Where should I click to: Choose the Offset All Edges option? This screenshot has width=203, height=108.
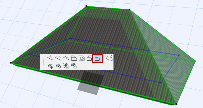pyautogui.click(x=82, y=58)
